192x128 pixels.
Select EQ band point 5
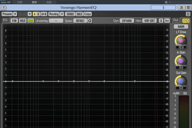(89, 81)
